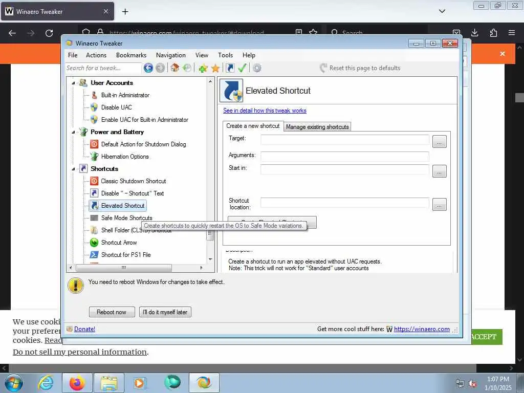Go to the Home page via house icon
Viewport: 524px width, 393px height.
174,68
